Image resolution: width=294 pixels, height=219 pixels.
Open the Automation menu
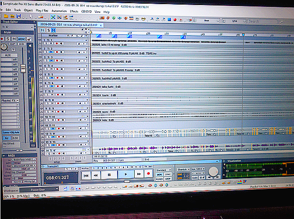coord(59,11)
